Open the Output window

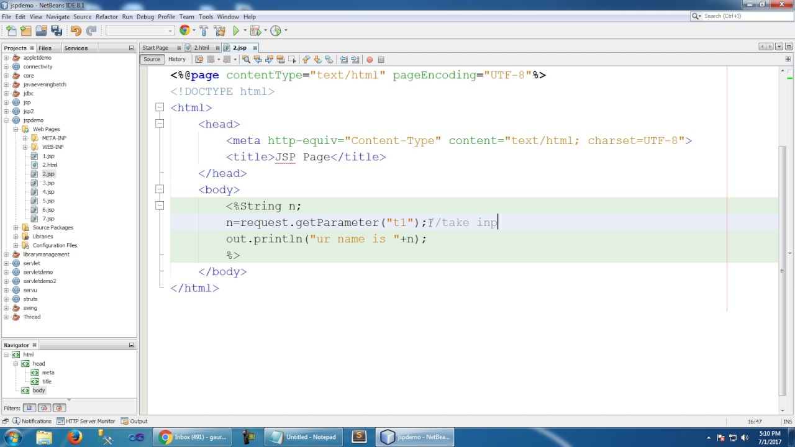pyautogui.click(x=134, y=421)
